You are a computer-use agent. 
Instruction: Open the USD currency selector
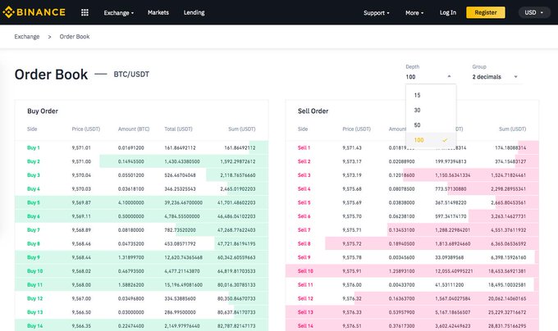[534, 12]
